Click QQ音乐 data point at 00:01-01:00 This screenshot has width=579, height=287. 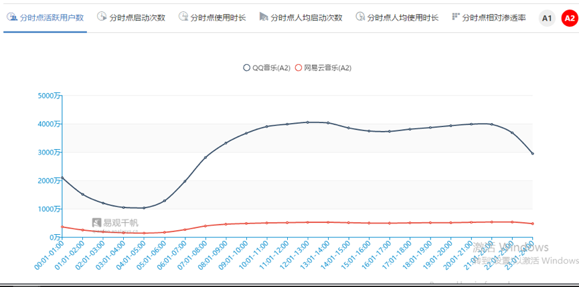point(62,177)
